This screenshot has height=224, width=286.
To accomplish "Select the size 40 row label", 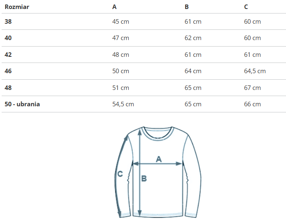I will tap(8, 38).
